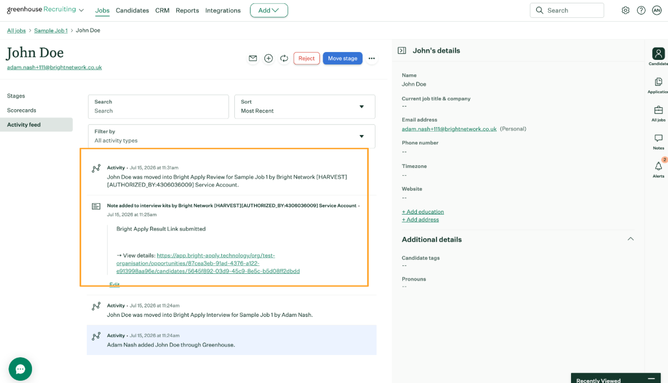Click the email link under John Doe heading

(54, 67)
